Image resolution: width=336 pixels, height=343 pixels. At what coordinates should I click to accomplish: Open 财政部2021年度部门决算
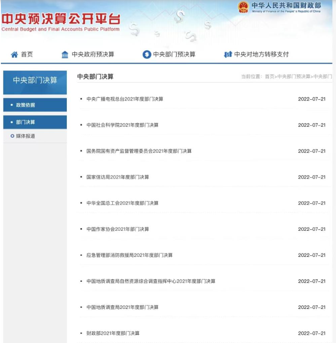(x=113, y=333)
